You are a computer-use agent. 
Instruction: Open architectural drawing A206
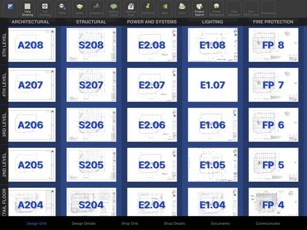click(32, 125)
